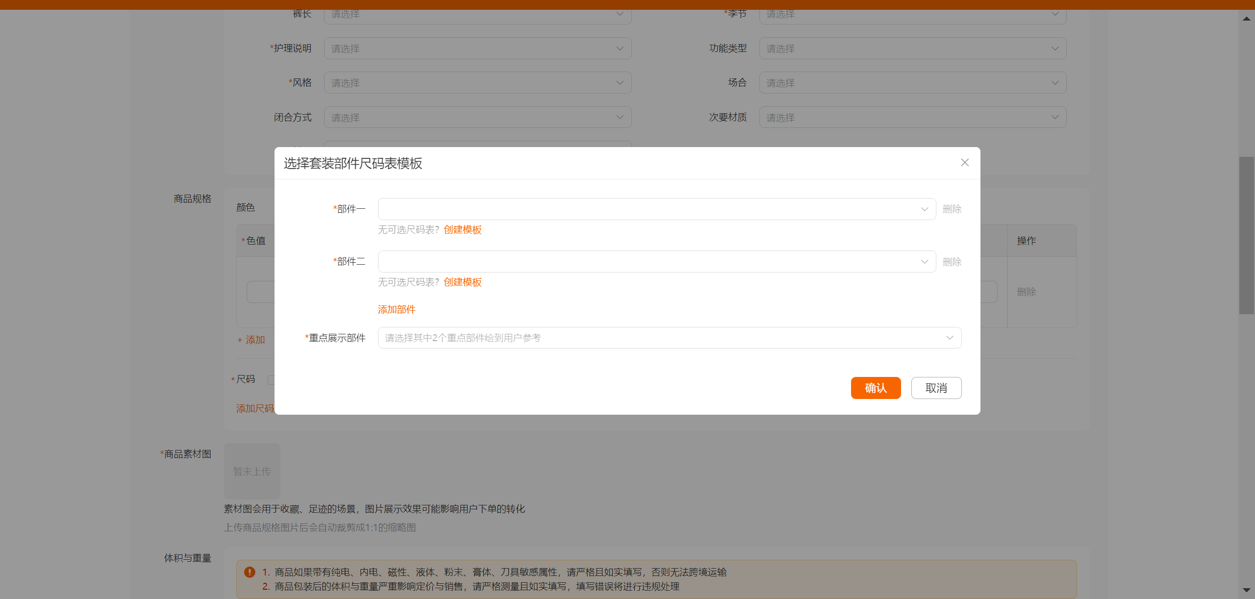This screenshot has height=599, width=1255.
Task: Click 创建模板 link under 部件一
Action: tap(462, 229)
